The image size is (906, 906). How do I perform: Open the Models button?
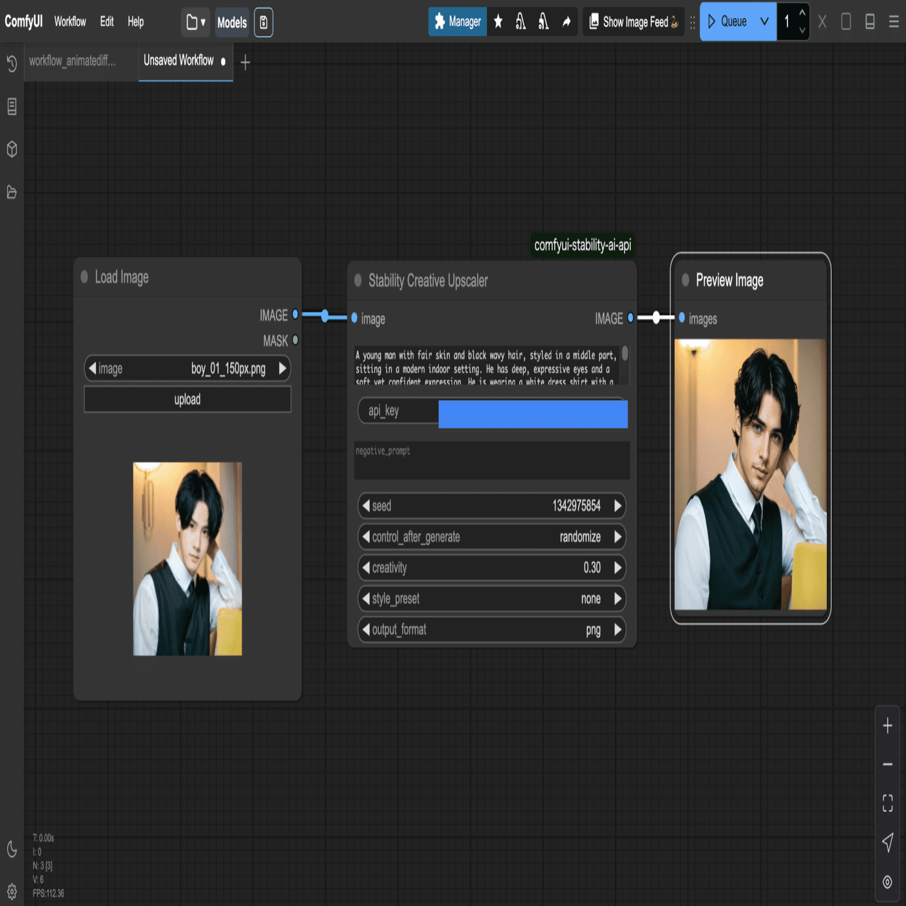(x=232, y=23)
